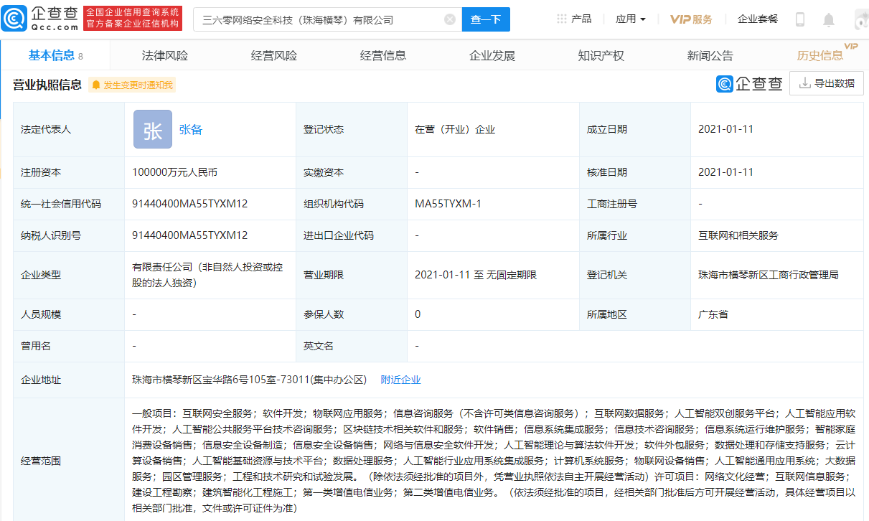869x521 pixels.
Task: Open the VIP服务 menu
Action: point(690,19)
